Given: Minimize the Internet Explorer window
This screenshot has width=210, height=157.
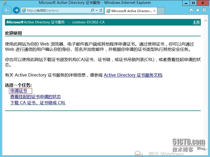Looking at the screenshot, I should click(186, 3).
